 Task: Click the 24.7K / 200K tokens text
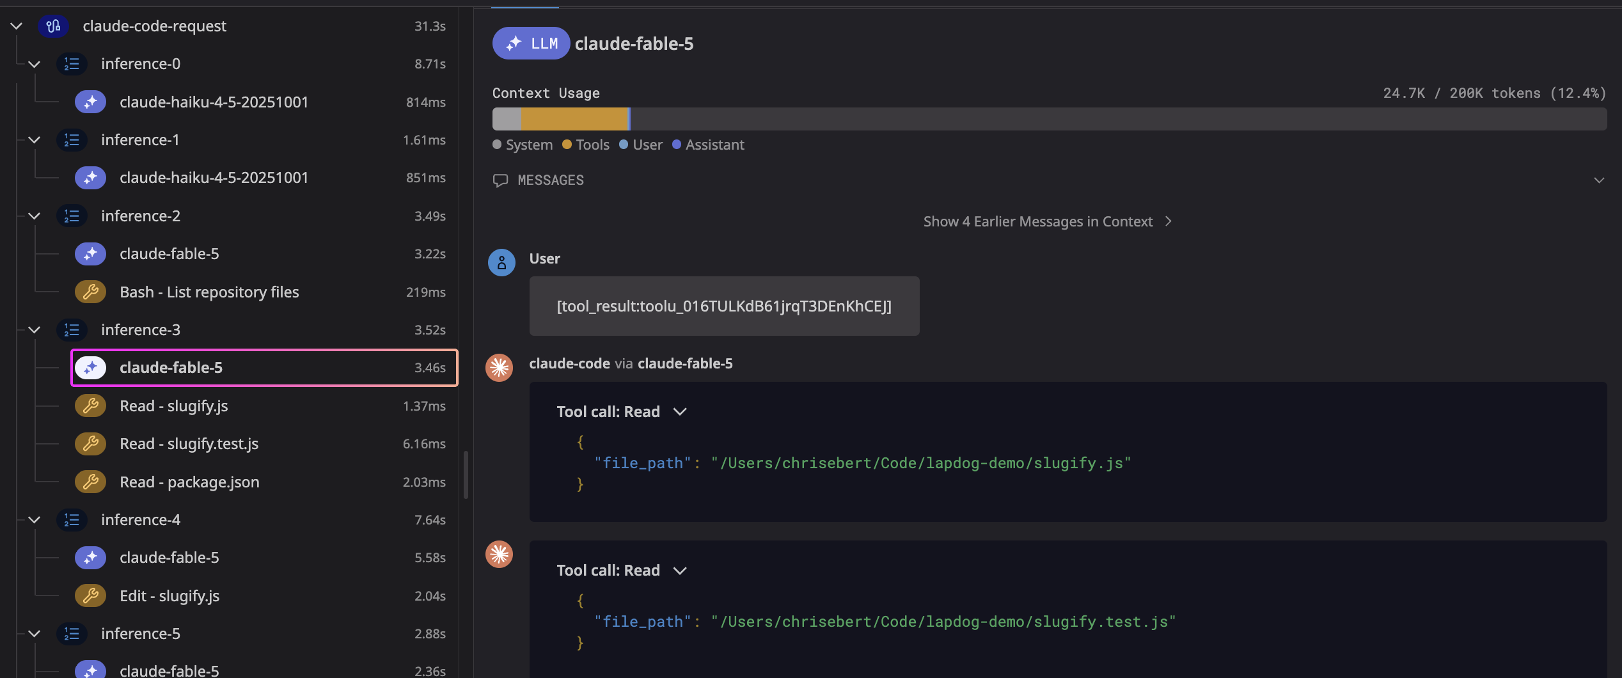click(1494, 93)
